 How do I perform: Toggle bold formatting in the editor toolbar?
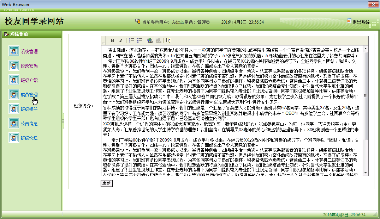112,40
